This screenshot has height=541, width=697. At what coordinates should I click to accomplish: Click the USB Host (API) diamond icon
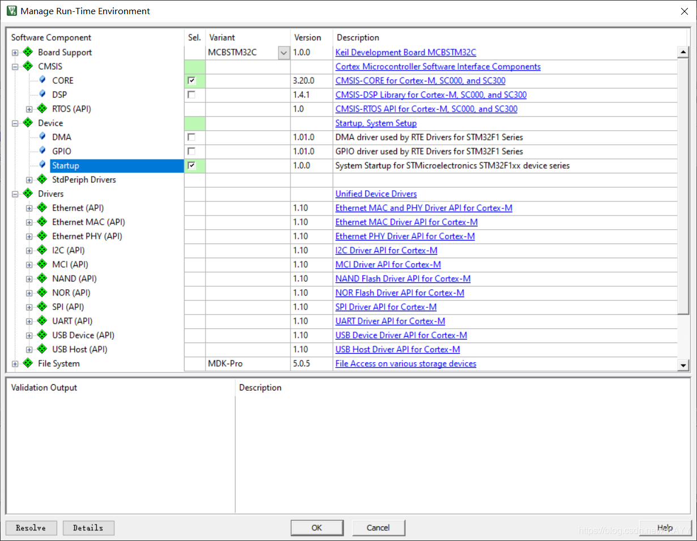coord(42,349)
